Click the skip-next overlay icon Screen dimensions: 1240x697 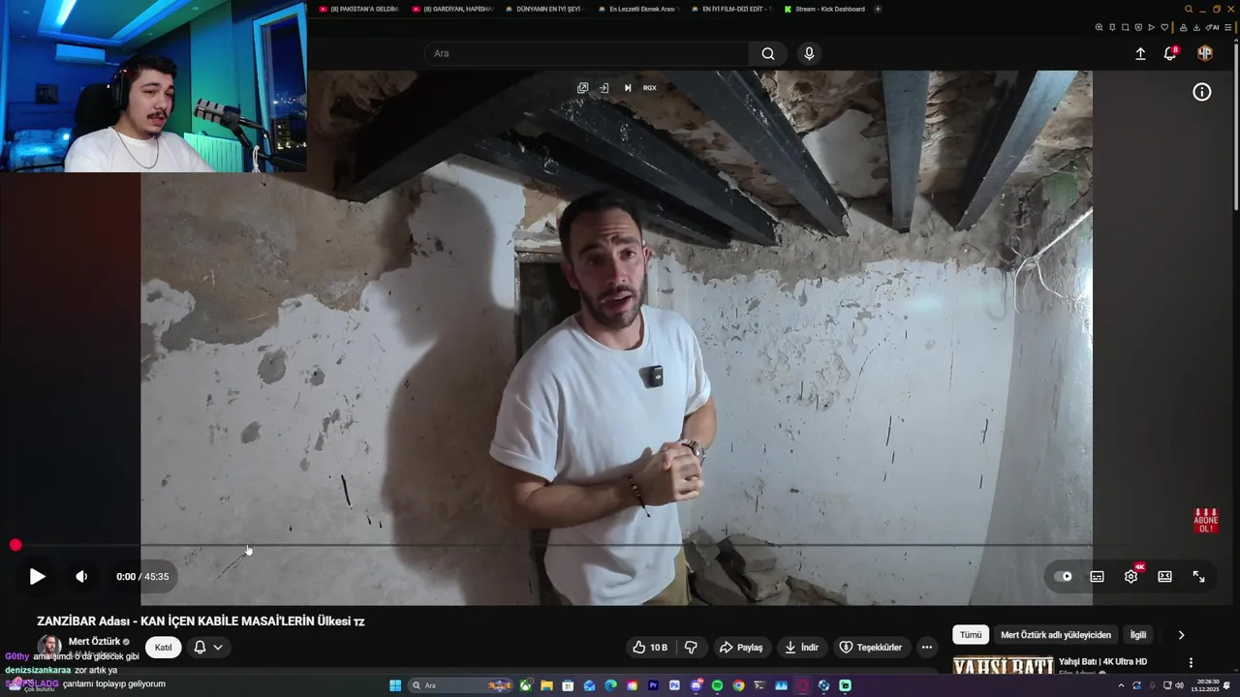coord(628,87)
